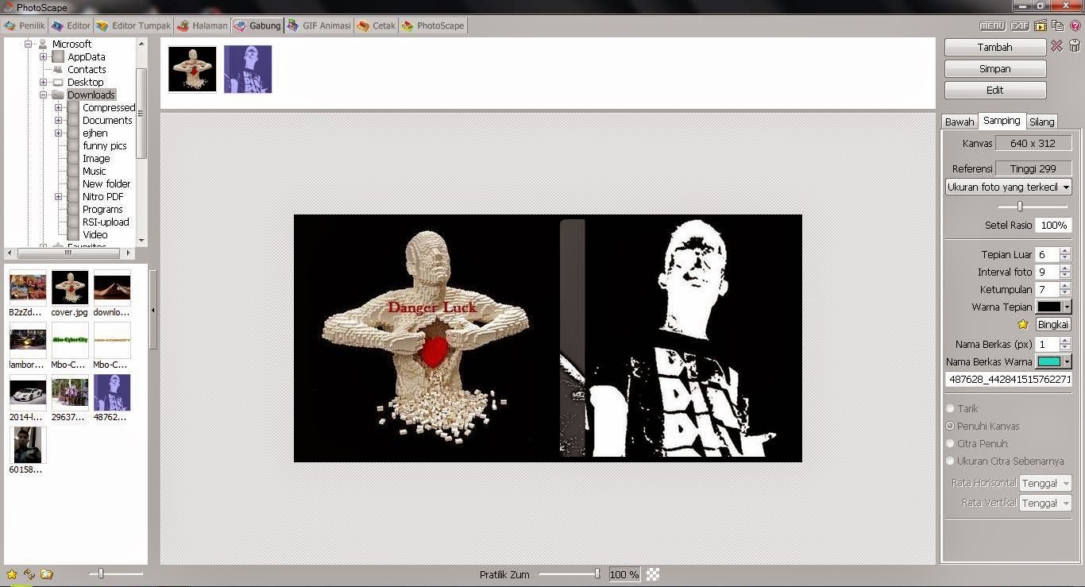Click the yellow star icon beside Bingkai
This screenshot has height=587, width=1085.
click(x=1023, y=324)
